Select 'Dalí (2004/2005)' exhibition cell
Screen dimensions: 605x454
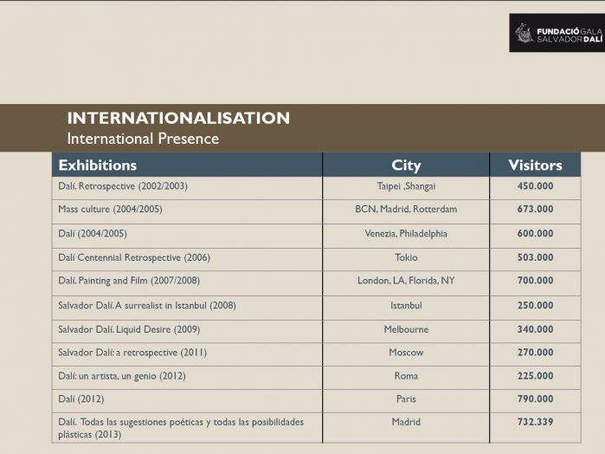pyautogui.click(x=187, y=236)
